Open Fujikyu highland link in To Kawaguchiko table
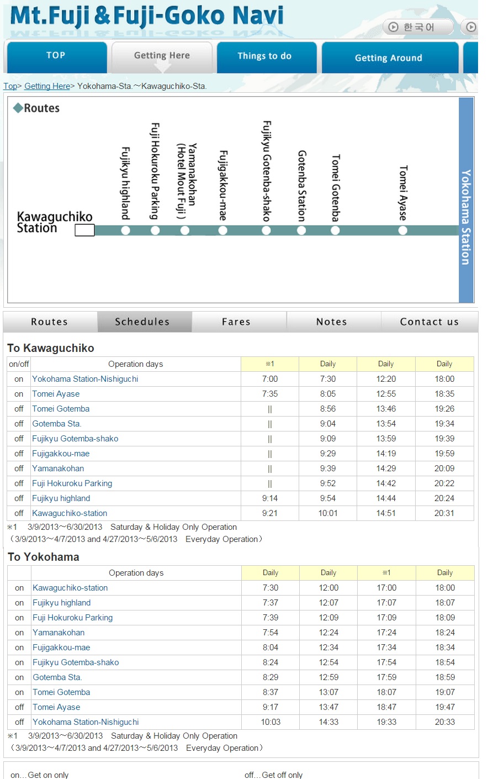 click(x=61, y=498)
